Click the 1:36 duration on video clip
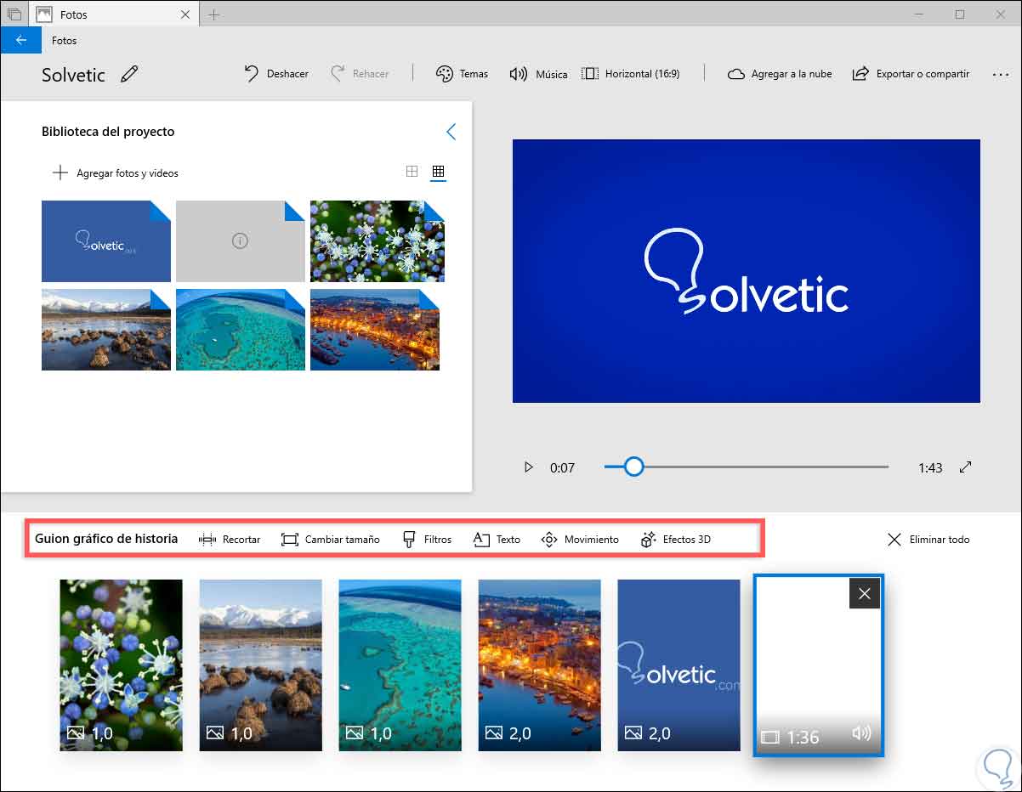Viewport: 1022px width, 792px height. click(x=803, y=737)
